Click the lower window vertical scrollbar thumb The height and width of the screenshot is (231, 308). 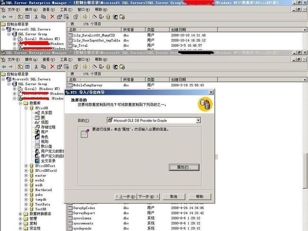point(305,171)
